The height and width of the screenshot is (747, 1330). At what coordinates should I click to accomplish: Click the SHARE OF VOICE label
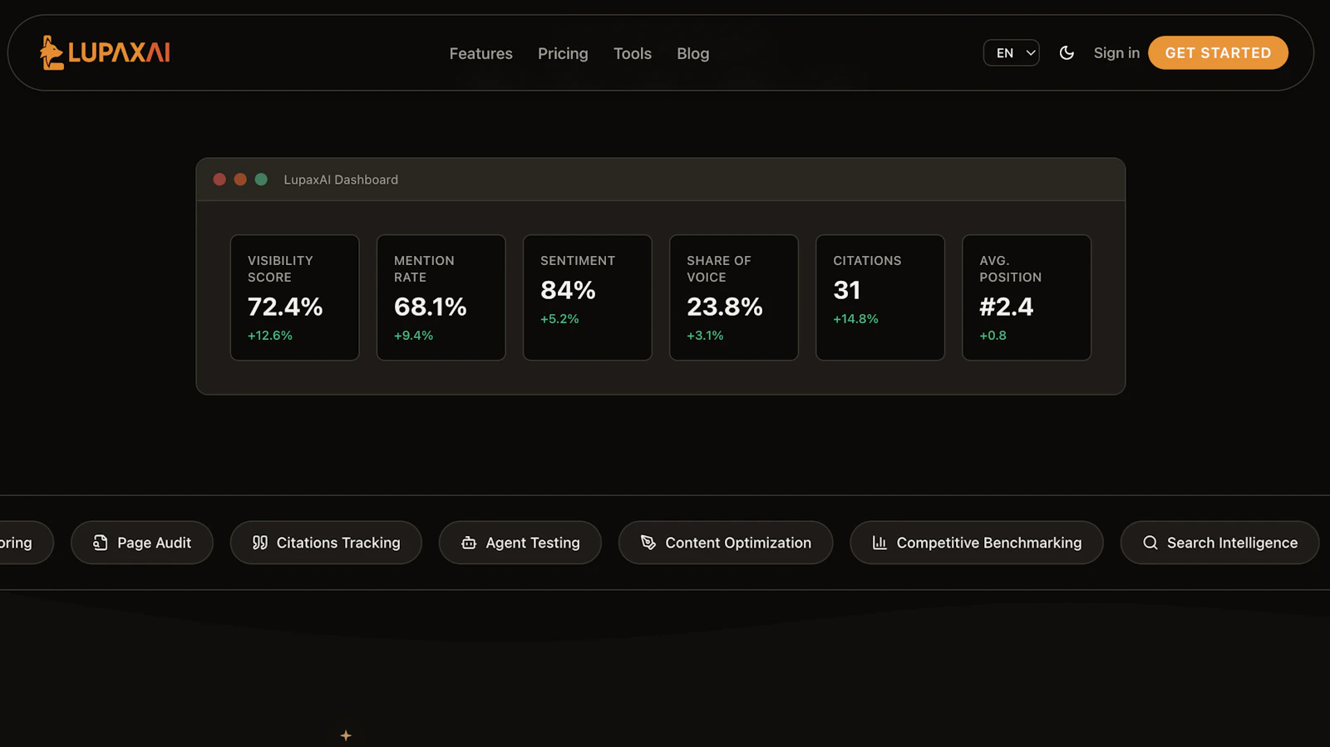tap(719, 269)
